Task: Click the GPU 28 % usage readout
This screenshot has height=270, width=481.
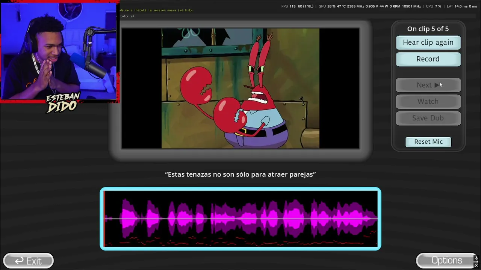Action: (327, 6)
